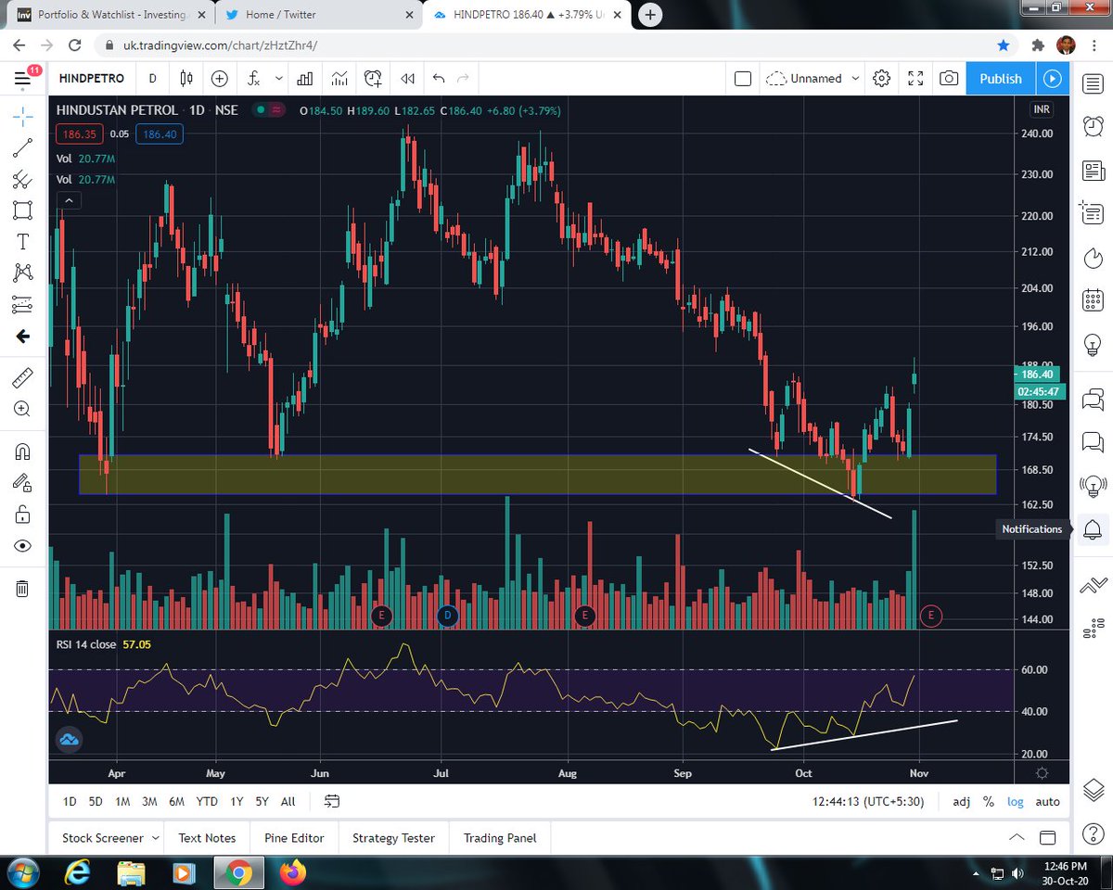Viewport: 1113px width, 890px height.
Task: Click the compare or add symbol icon
Action: 220,79
